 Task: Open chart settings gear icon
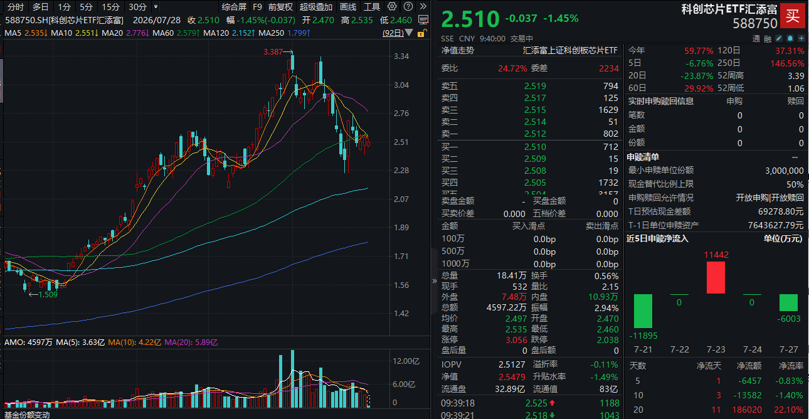point(392,7)
